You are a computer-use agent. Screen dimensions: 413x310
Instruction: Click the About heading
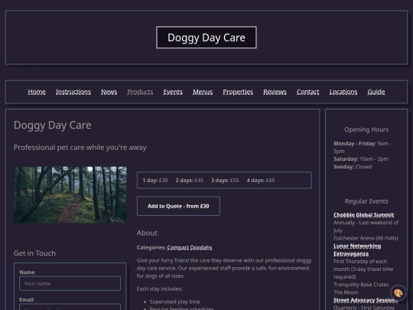(x=147, y=233)
